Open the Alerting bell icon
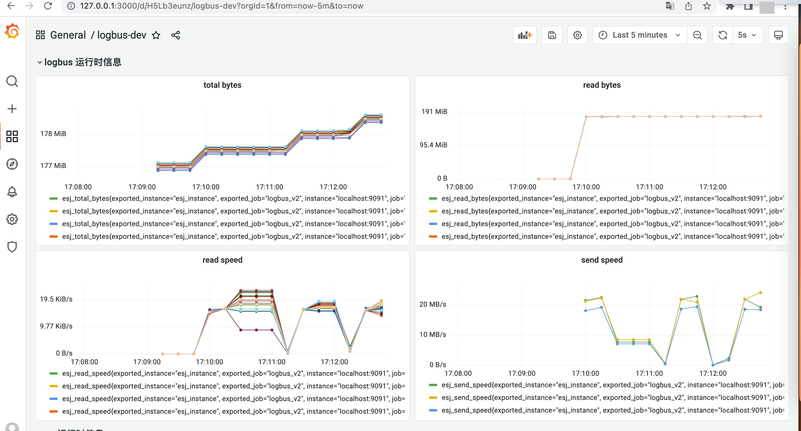The width and height of the screenshot is (801, 431). 12,192
